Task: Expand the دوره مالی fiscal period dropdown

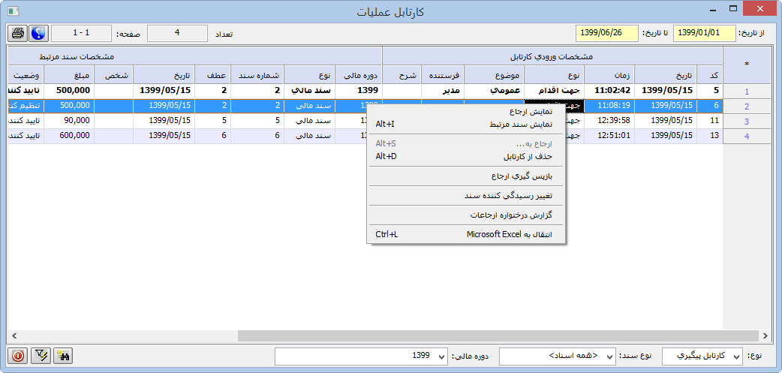Action: [441, 356]
